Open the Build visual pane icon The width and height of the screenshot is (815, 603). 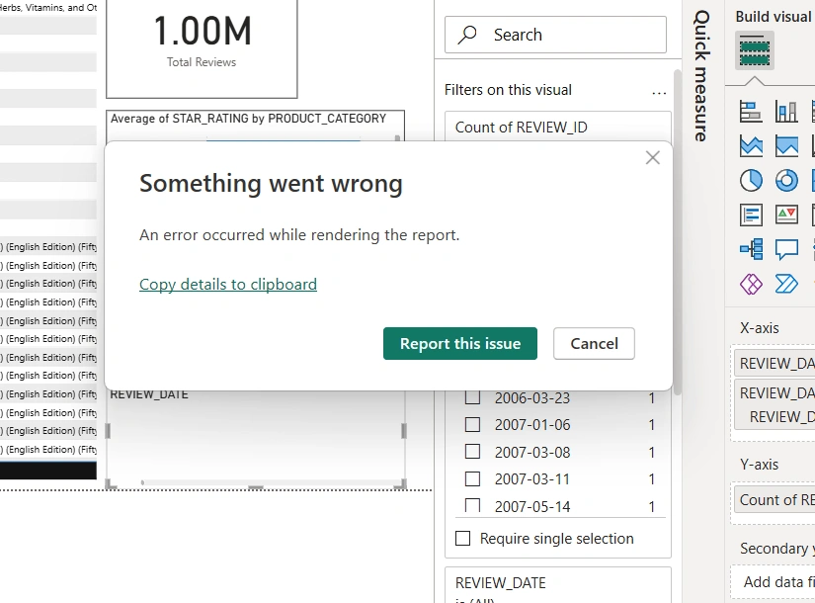754,50
